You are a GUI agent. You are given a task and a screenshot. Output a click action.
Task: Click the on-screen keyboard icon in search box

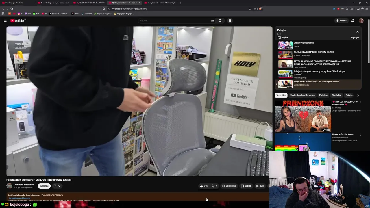click(x=212, y=21)
